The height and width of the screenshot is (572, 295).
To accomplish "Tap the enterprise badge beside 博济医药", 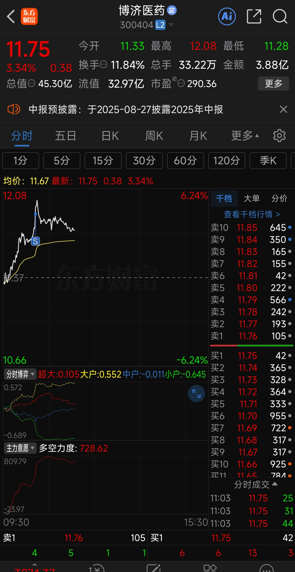I will 172,10.
